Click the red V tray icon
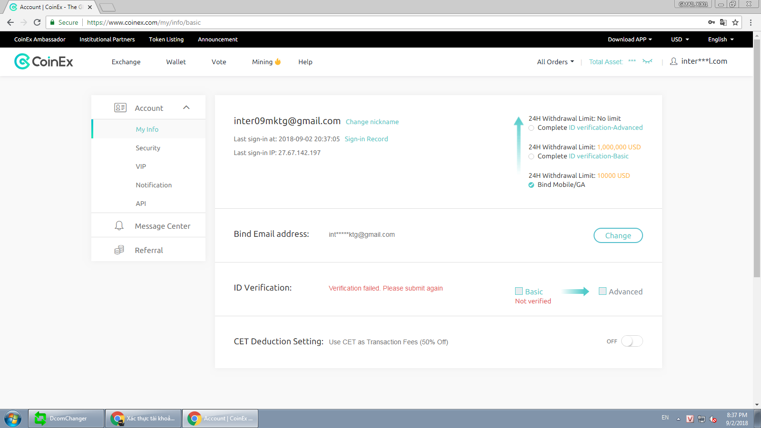 pos(690,419)
